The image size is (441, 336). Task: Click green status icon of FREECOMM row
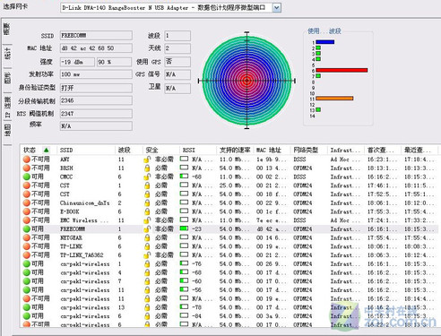coord(27,229)
